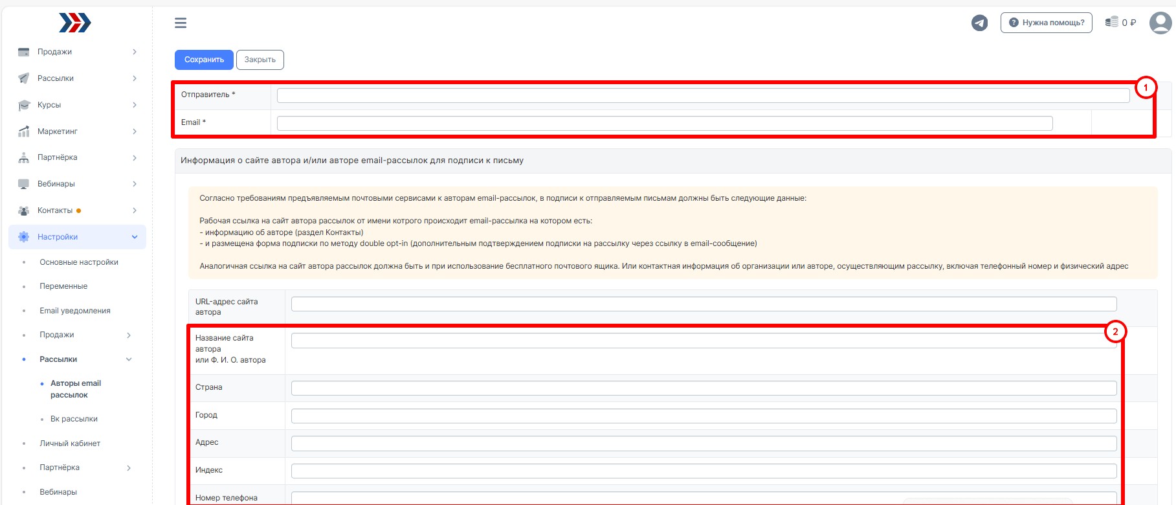Open the Telegram channel icon
This screenshot has height=505, width=1176.
coord(979,23)
